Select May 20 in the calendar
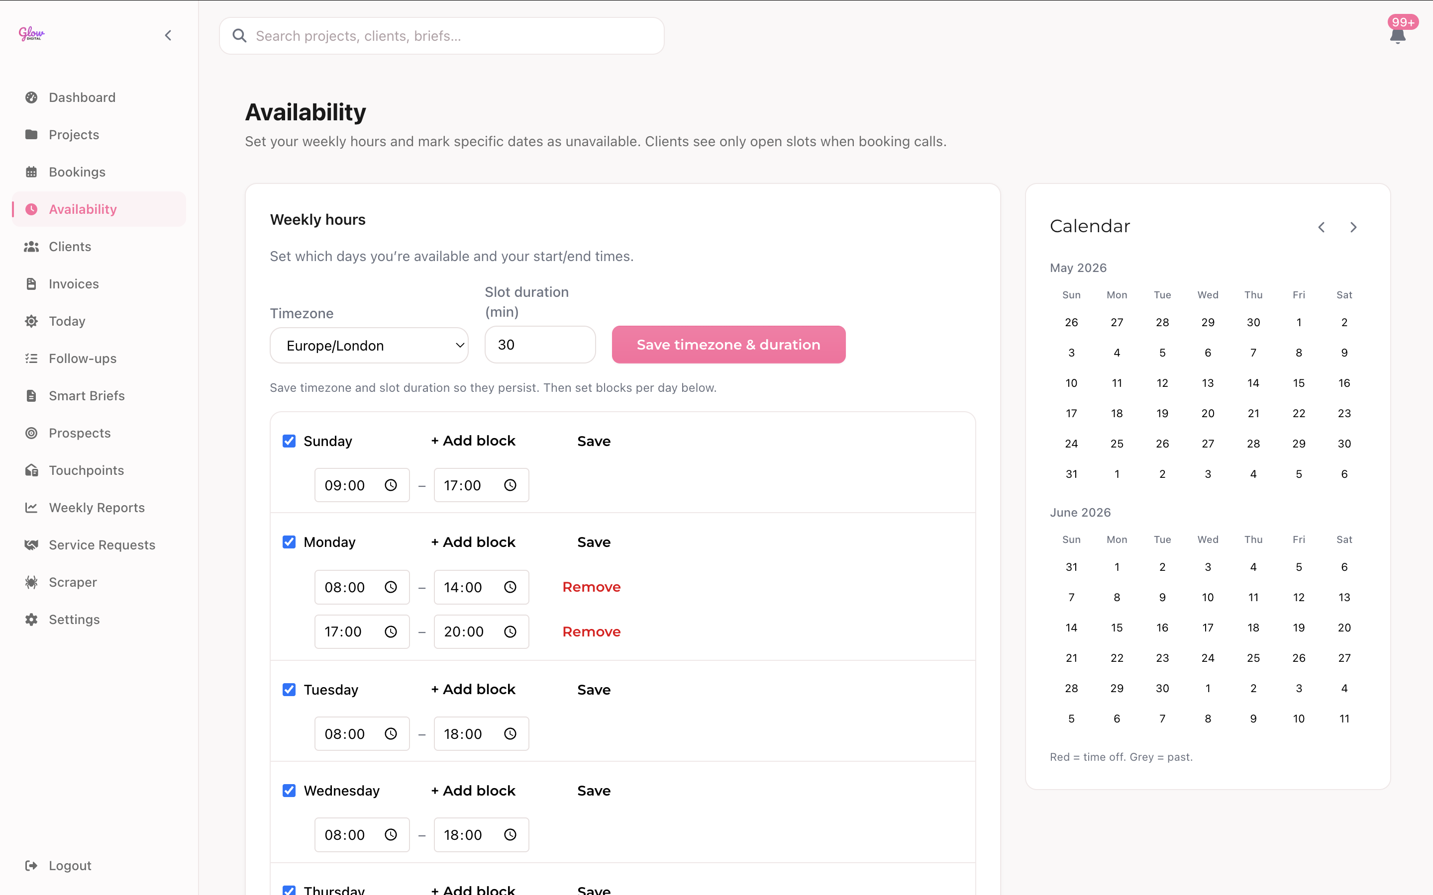 (x=1208, y=413)
